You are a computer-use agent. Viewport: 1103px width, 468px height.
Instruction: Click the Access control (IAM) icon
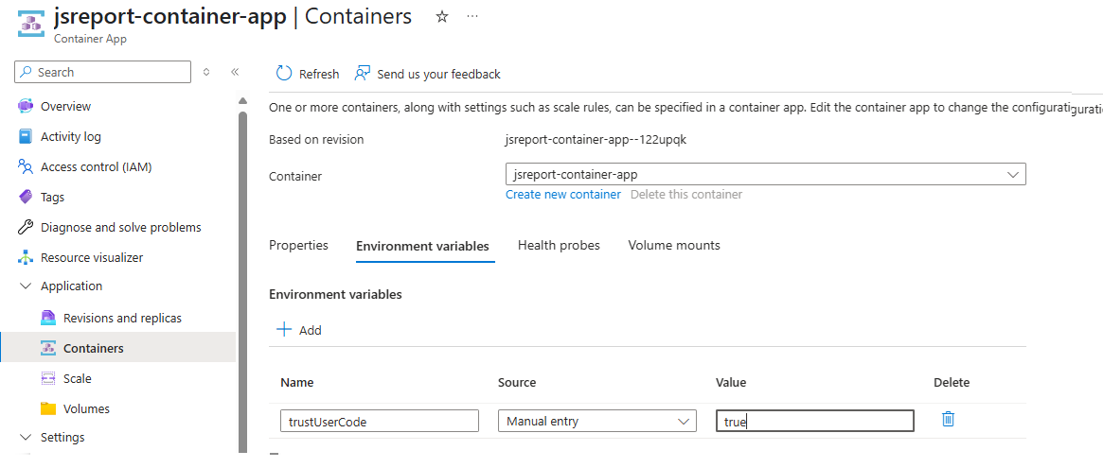26,166
